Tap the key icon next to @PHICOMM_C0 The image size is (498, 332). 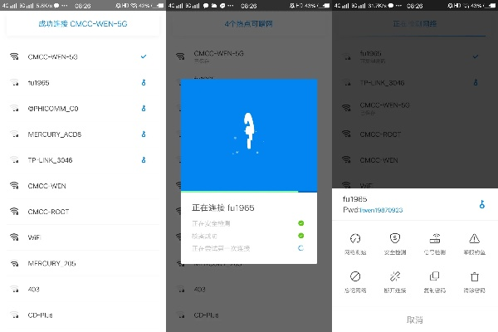point(144,108)
